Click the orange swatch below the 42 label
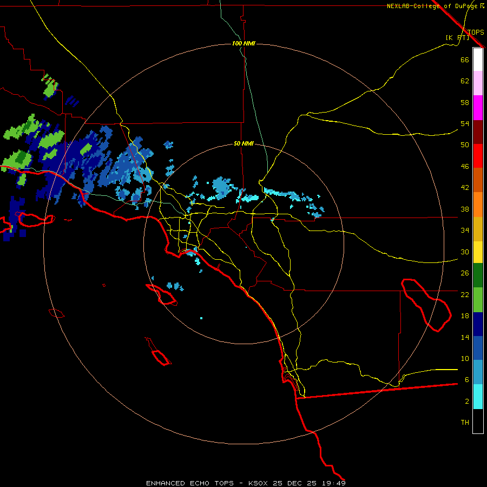The image size is (487, 487). click(478, 205)
